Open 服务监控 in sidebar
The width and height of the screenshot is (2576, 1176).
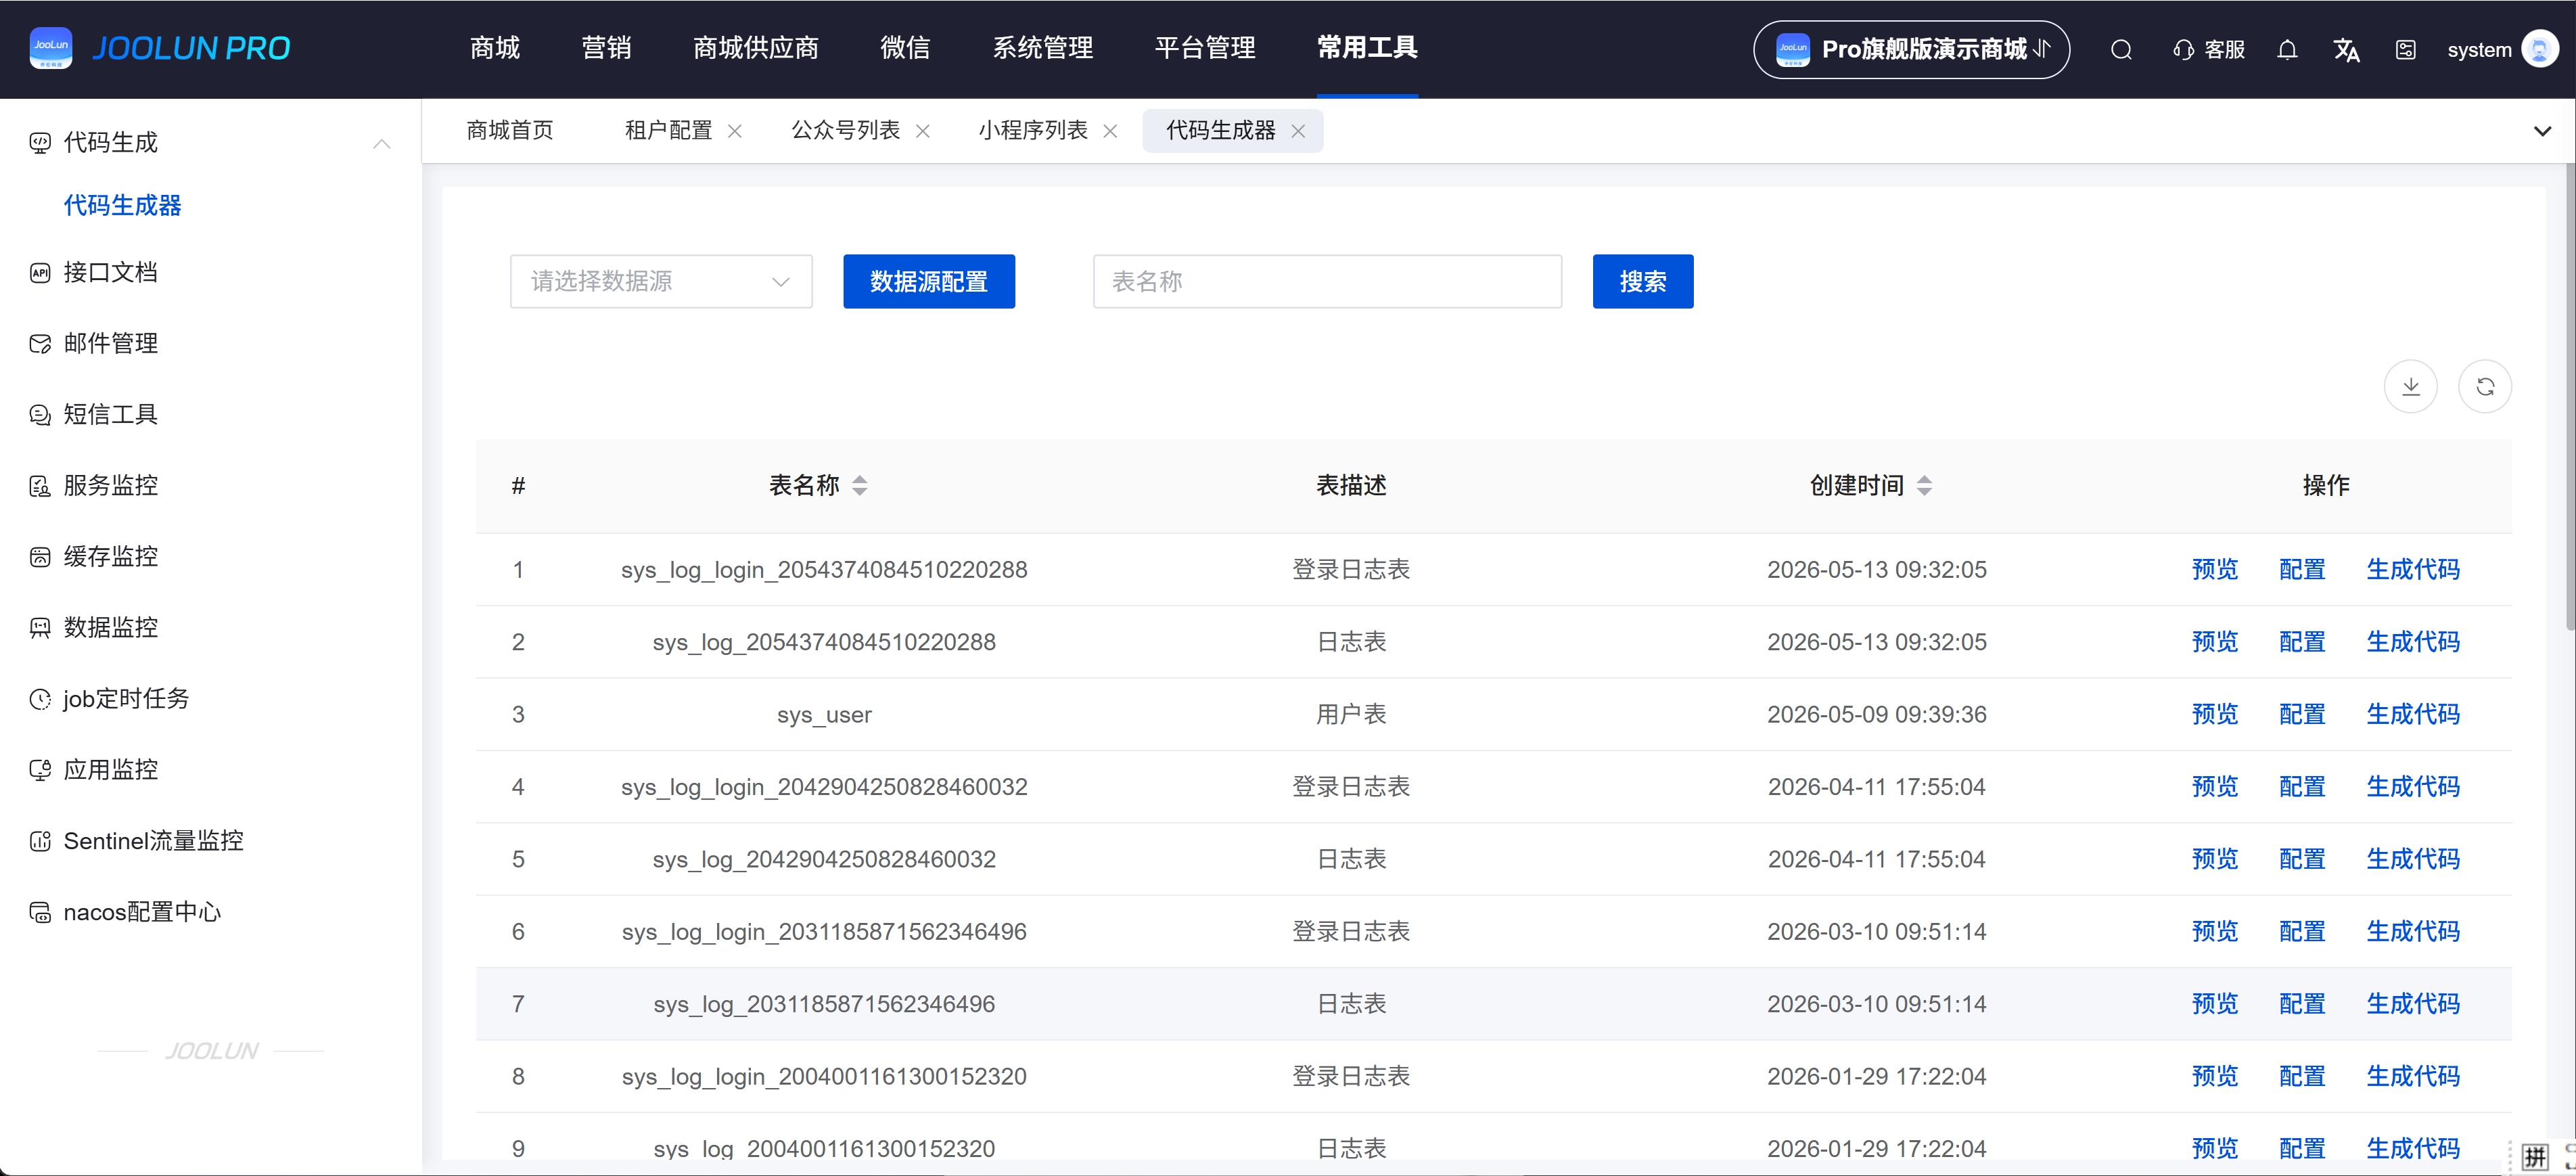click(x=110, y=486)
